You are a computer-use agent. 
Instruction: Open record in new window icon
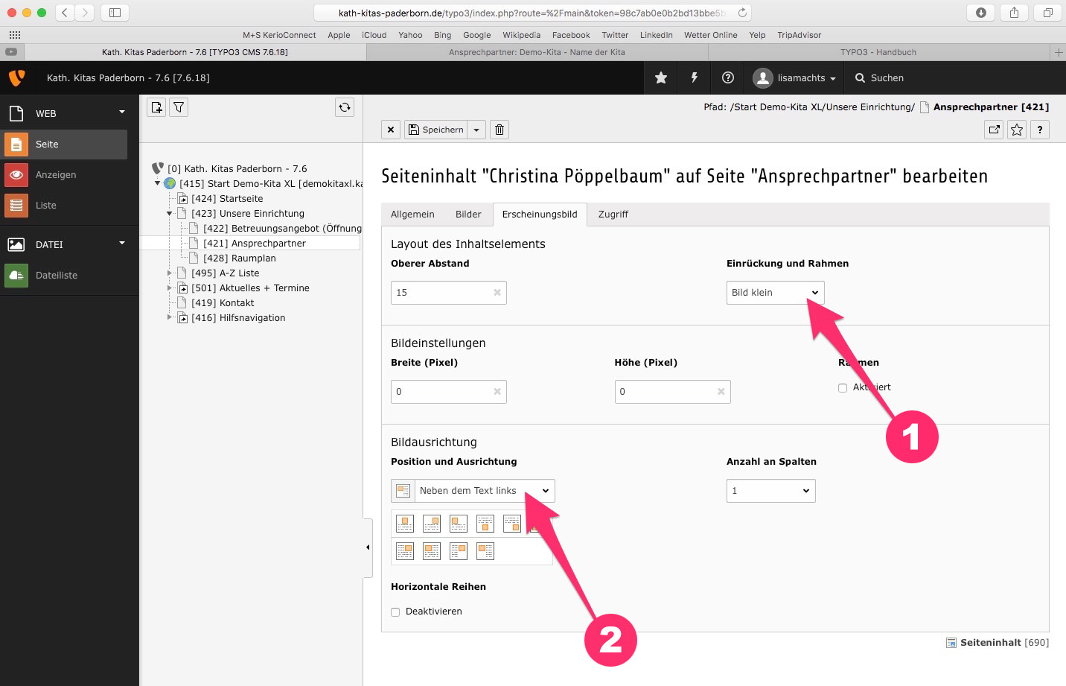pos(995,130)
